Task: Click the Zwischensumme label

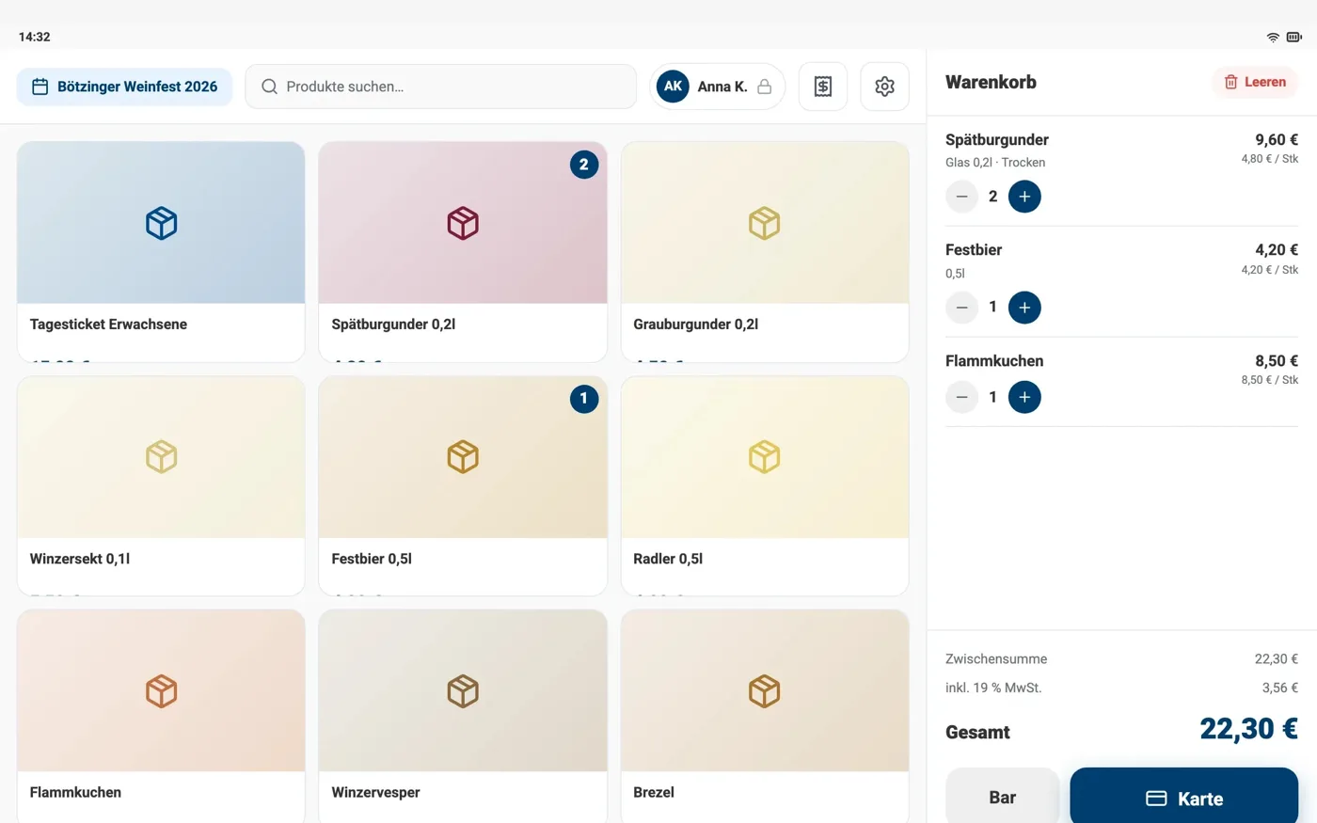Action: point(996,659)
